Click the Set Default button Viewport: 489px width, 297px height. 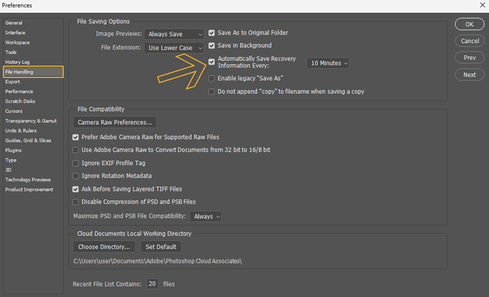point(161,247)
